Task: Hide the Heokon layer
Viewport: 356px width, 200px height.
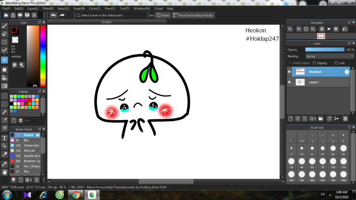Action: [x=289, y=72]
